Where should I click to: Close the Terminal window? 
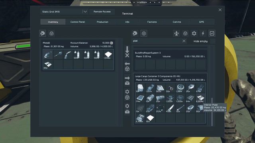(x=220, y=10)
